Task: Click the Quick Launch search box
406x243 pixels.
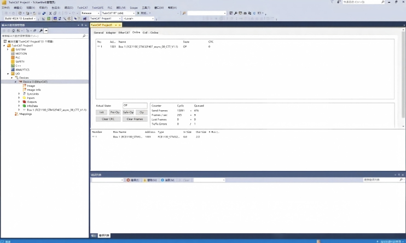Action: pyautogui.click(x=364, y=2)
